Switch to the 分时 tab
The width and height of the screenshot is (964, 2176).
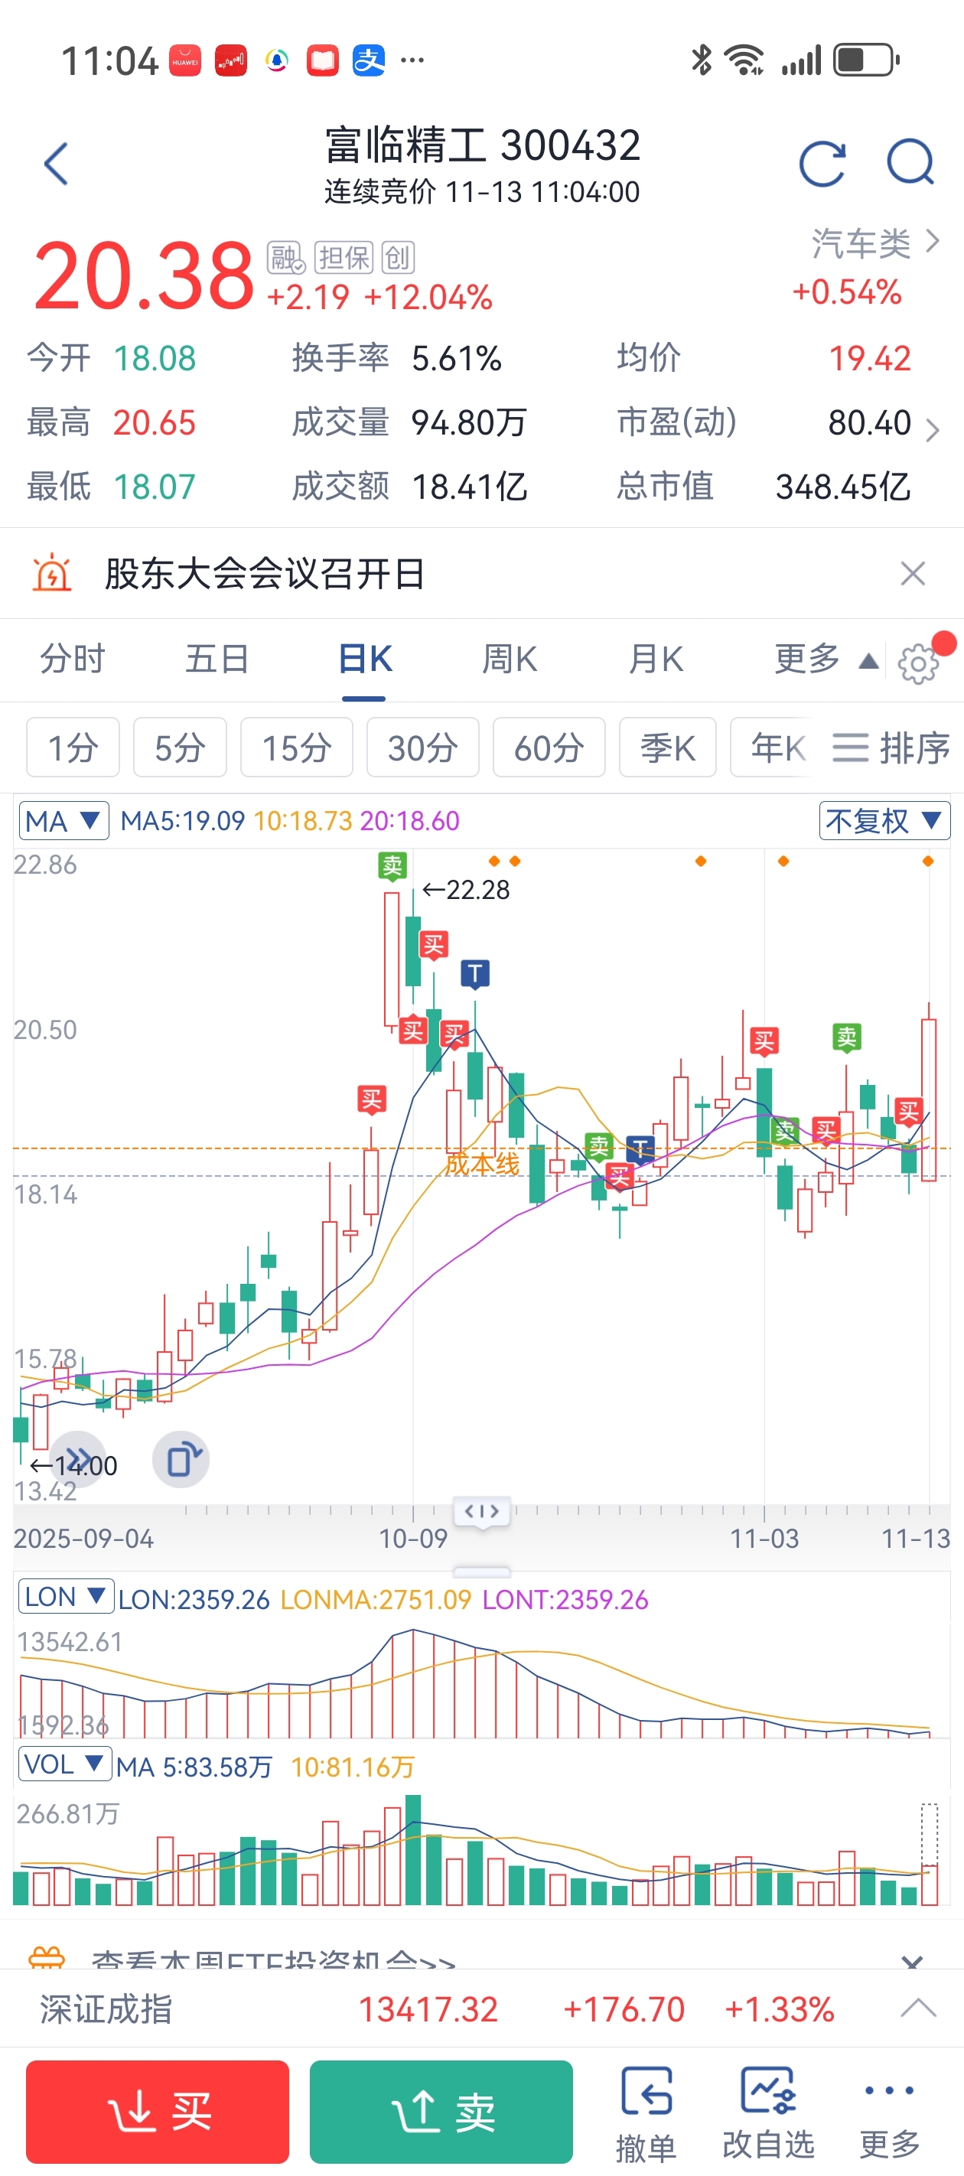[73, 659]
